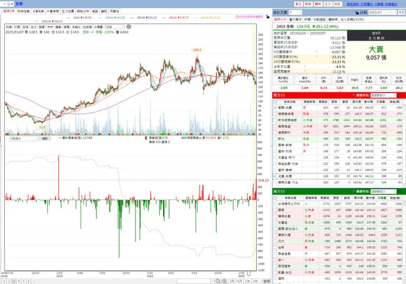Image resolution: width=406 pixels, height=284 pixels.
Task: Switch to the 即時走勢 tab
Action: [24, 12]
